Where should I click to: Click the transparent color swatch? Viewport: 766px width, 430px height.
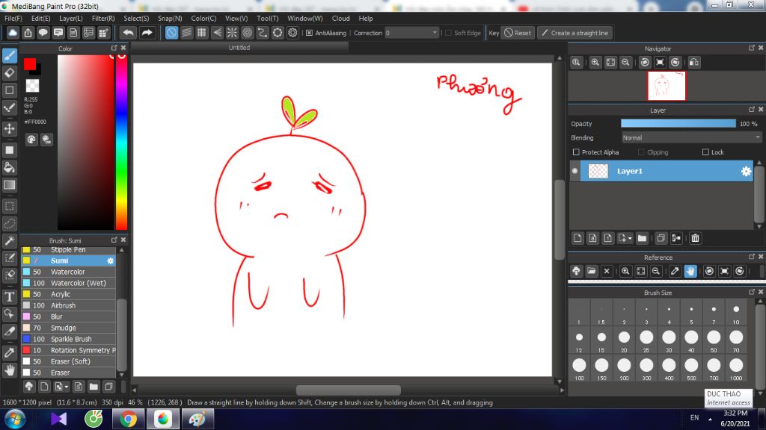pyautogui.click(x=32, y=86)
